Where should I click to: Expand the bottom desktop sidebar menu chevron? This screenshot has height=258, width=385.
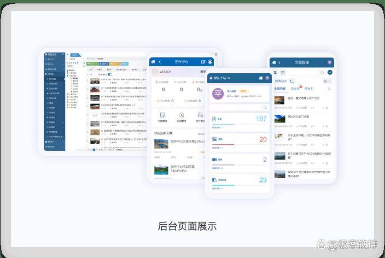click(x=63, y=146)
